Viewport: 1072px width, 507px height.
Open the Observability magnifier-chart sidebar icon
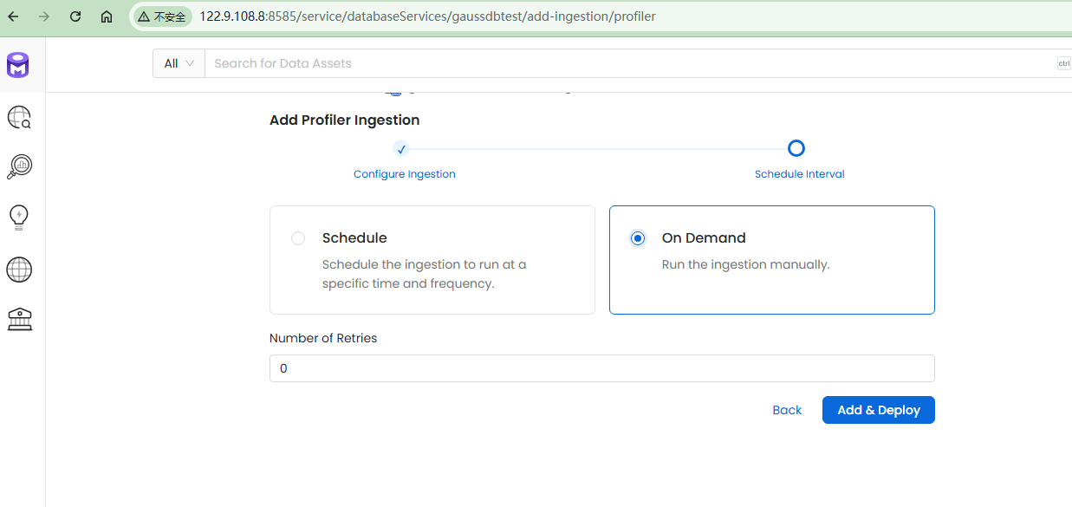(x=19, y=166)
